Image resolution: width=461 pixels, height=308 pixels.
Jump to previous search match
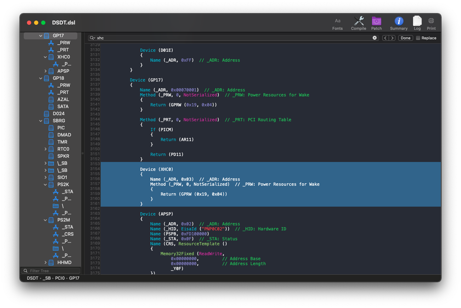pyautogui.click(x=385, y=38)
